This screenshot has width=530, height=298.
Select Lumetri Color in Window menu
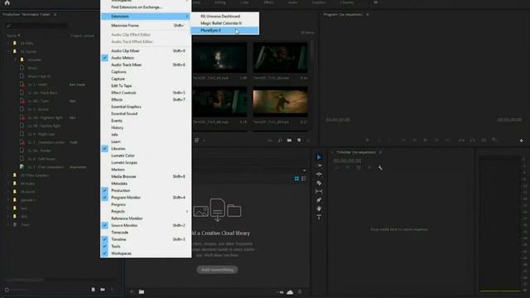point(146,156)
